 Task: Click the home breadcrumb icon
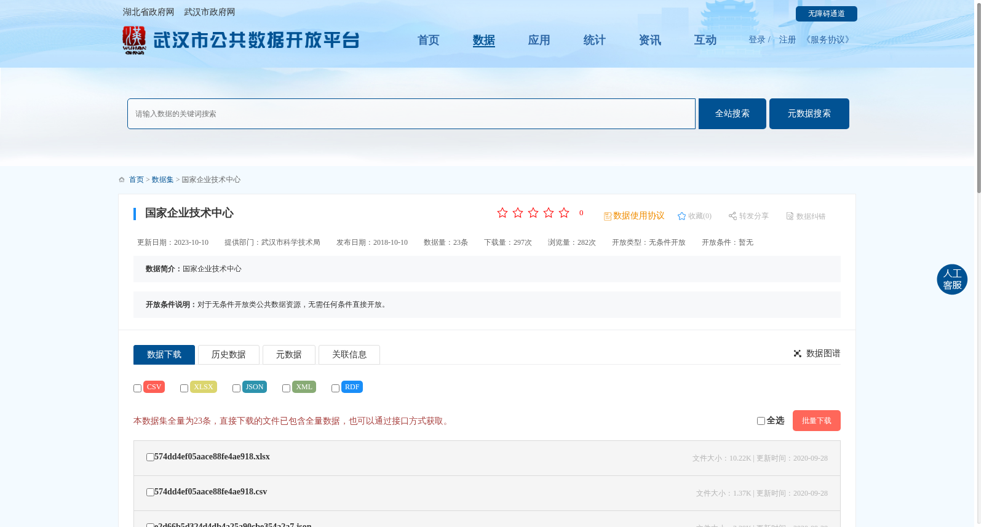pyautogui.click(x=122, y=180)
